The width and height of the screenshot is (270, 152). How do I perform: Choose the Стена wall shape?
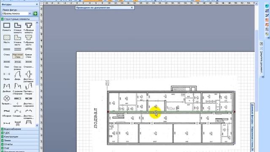(7, 52)
